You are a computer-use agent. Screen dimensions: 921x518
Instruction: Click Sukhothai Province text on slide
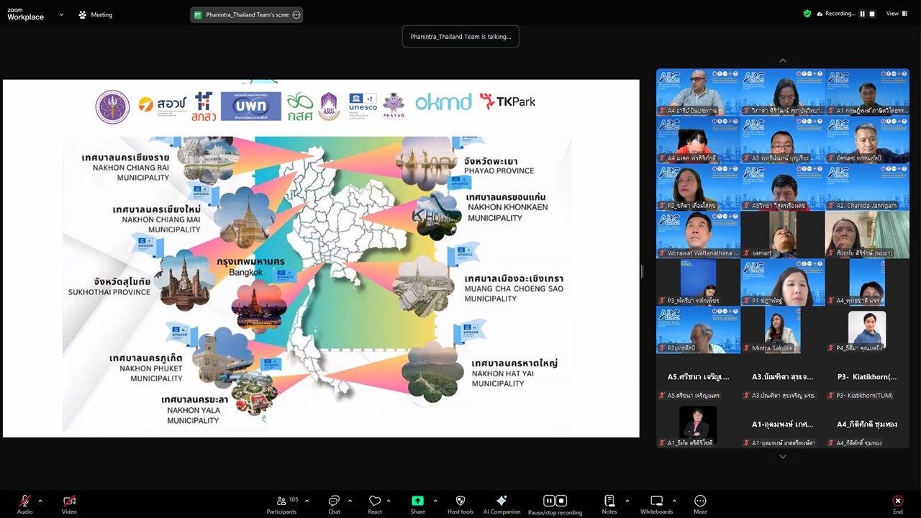[x=109, y=292]
